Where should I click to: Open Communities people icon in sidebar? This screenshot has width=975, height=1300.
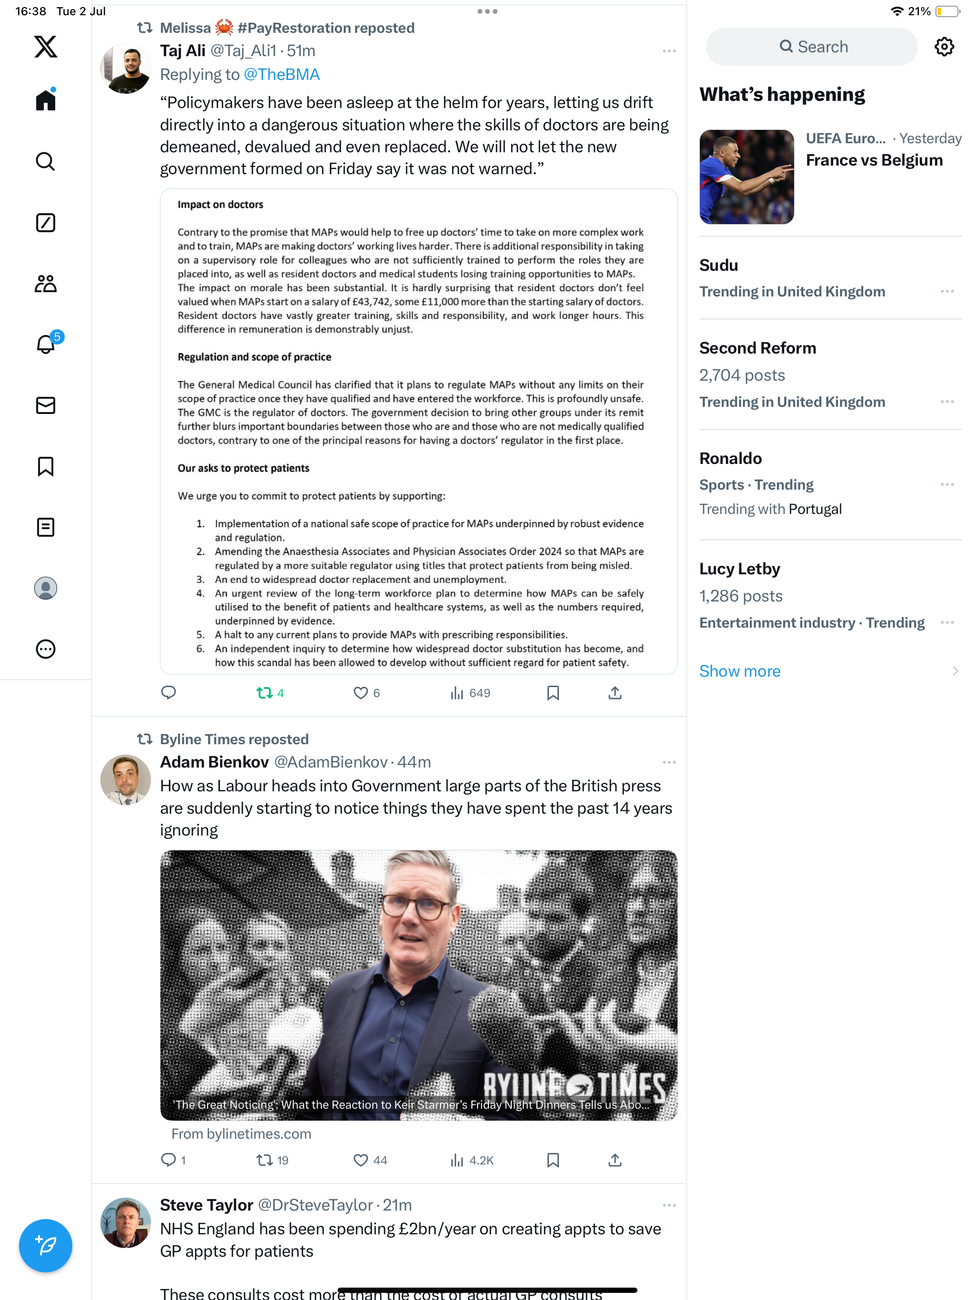pos(45,284)
